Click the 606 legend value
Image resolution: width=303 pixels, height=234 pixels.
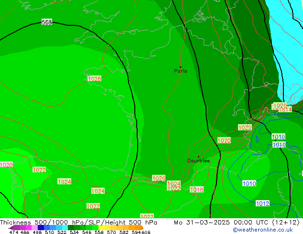146,232
